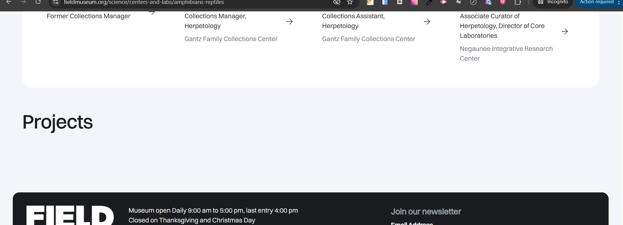Click the crossed-out eye icon in address bar
The width and height of the screenshot is (623, 225).
click(x=336, y=2)
